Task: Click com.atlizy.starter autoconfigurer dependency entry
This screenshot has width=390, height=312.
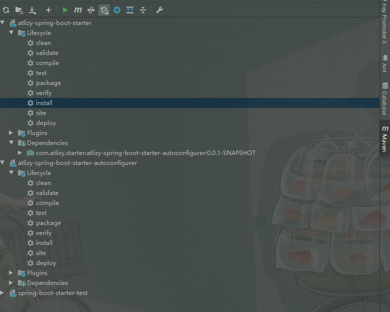Action: point(145,153)
